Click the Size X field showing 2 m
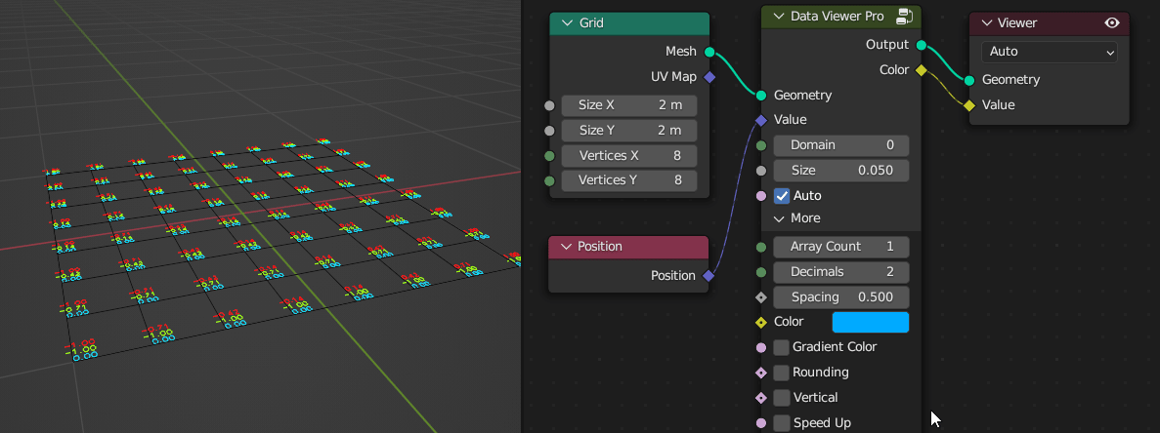Screen dimensions: 1160x433 [x=628, y=105]
